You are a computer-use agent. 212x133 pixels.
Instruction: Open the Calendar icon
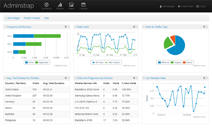[83, 5]
